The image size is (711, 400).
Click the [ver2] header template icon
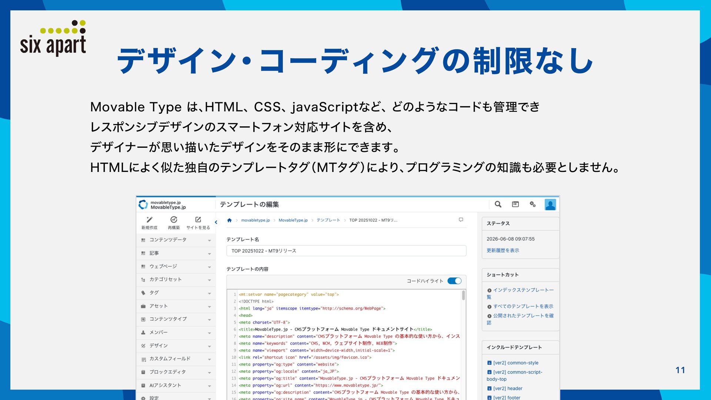point(489,389)
